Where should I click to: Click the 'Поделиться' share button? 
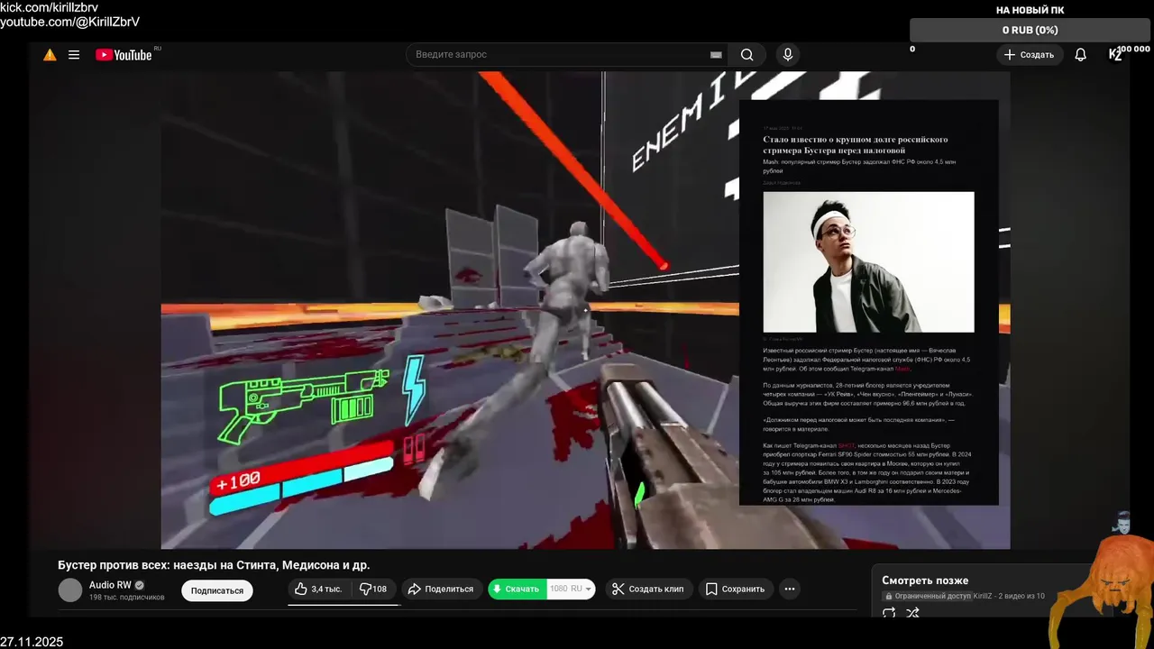440,589
